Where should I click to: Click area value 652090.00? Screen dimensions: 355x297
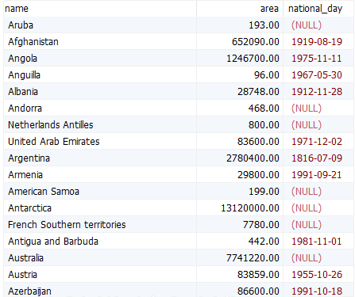point(256,42)
